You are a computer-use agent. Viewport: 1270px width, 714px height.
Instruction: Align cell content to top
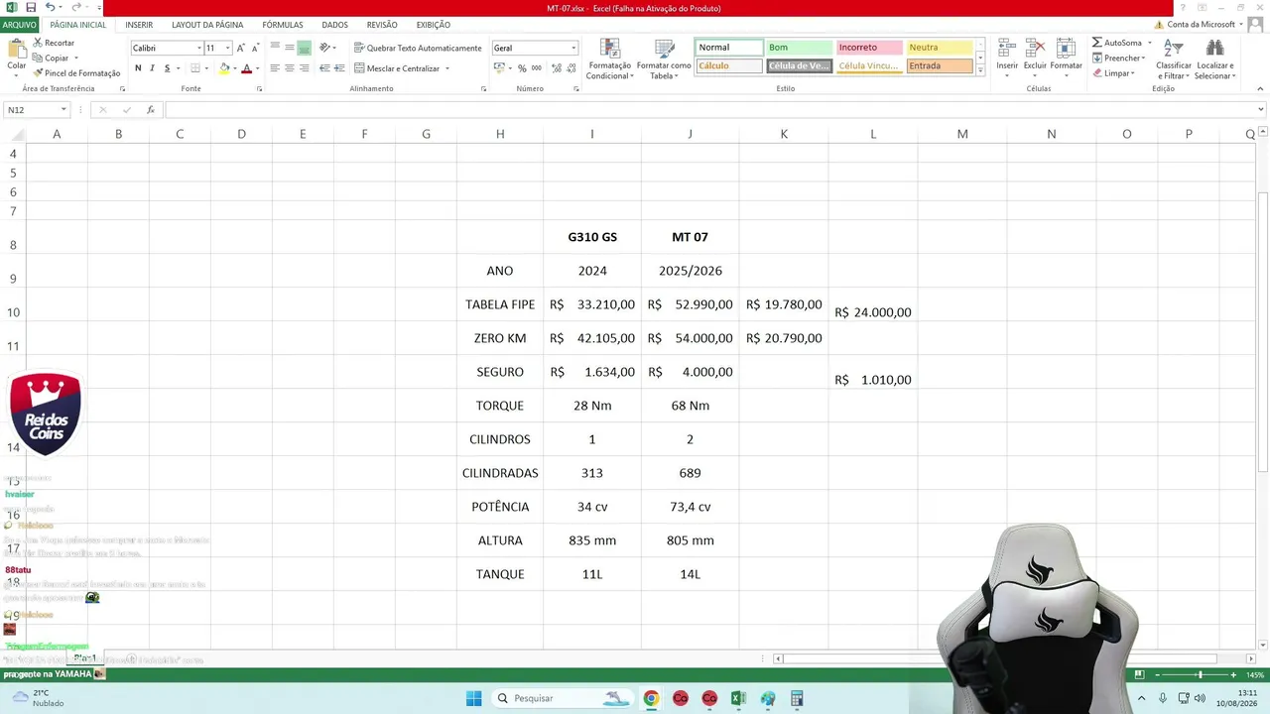(275, 48)
